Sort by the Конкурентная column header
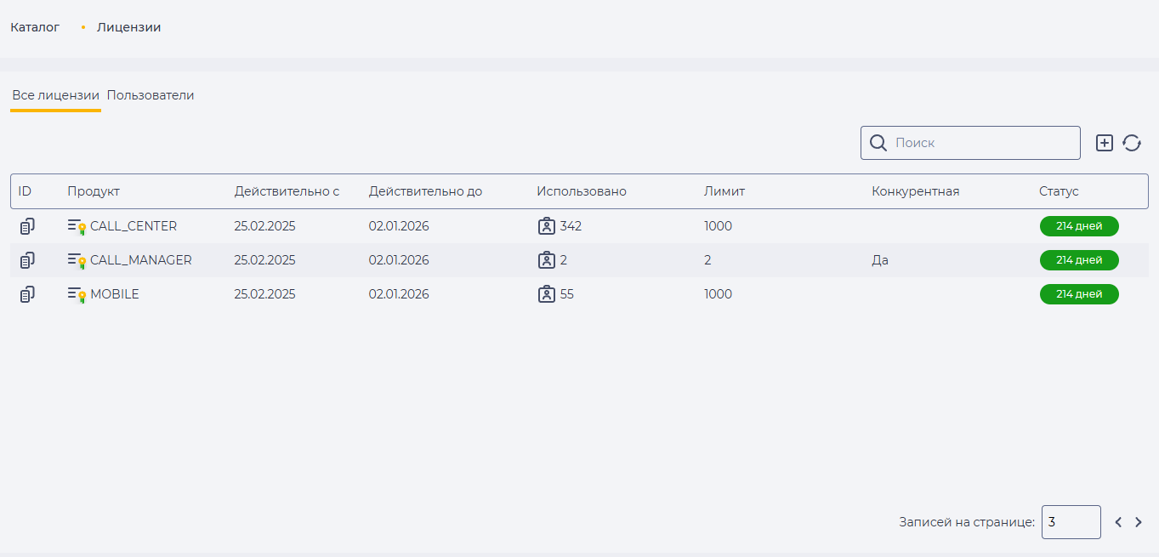The image size is (1159, 557). [x=915, y=191]
